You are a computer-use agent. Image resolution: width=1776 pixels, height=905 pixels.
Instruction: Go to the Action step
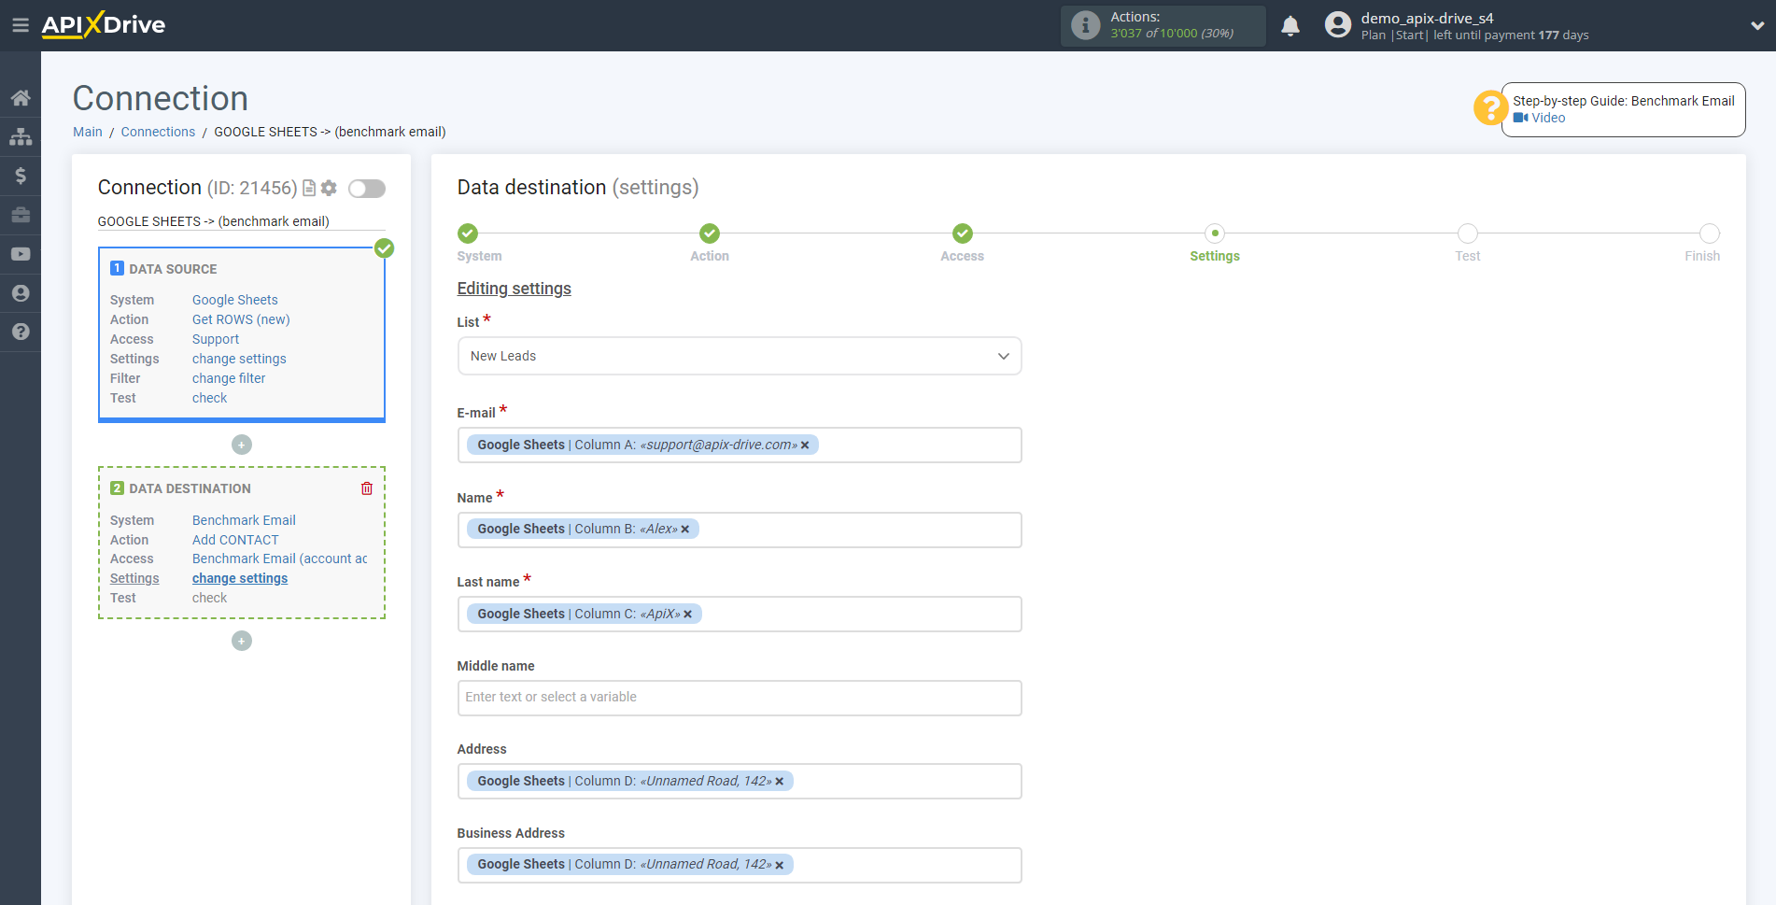tap(710, 233)
